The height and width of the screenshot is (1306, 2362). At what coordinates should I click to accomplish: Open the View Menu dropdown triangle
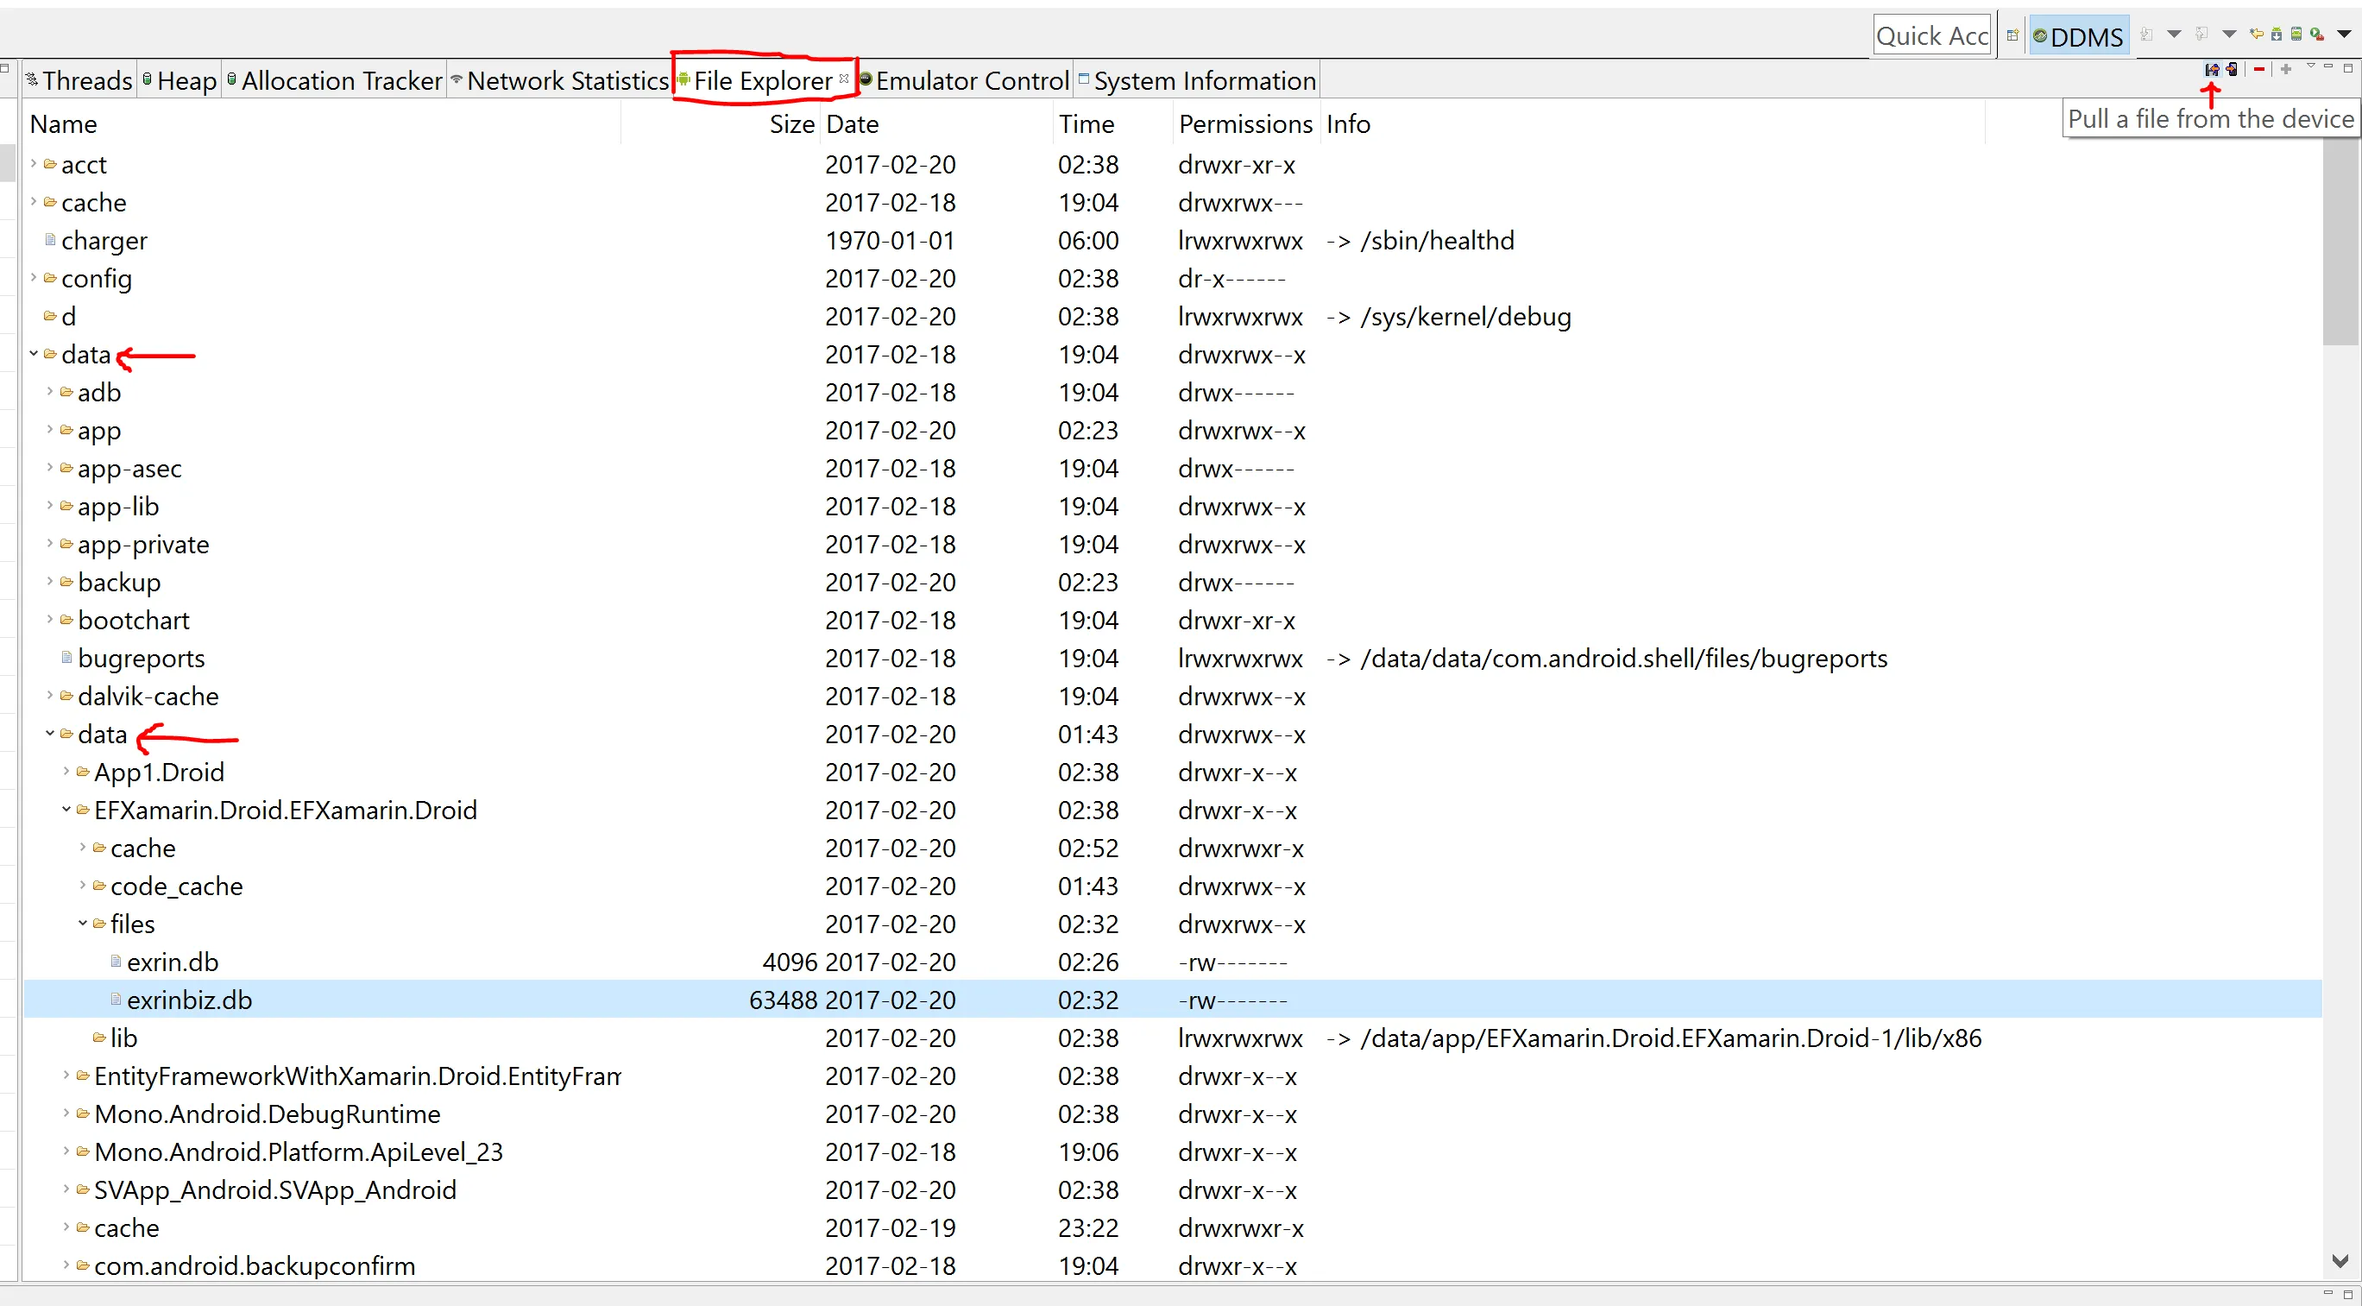pyautogui.click(x=2311, y=66)
